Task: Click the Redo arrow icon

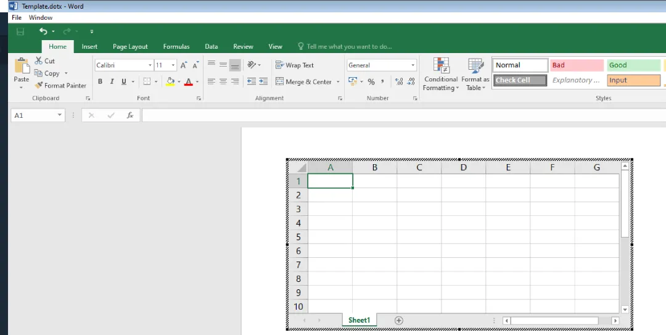Action: [x=67, y=31]
